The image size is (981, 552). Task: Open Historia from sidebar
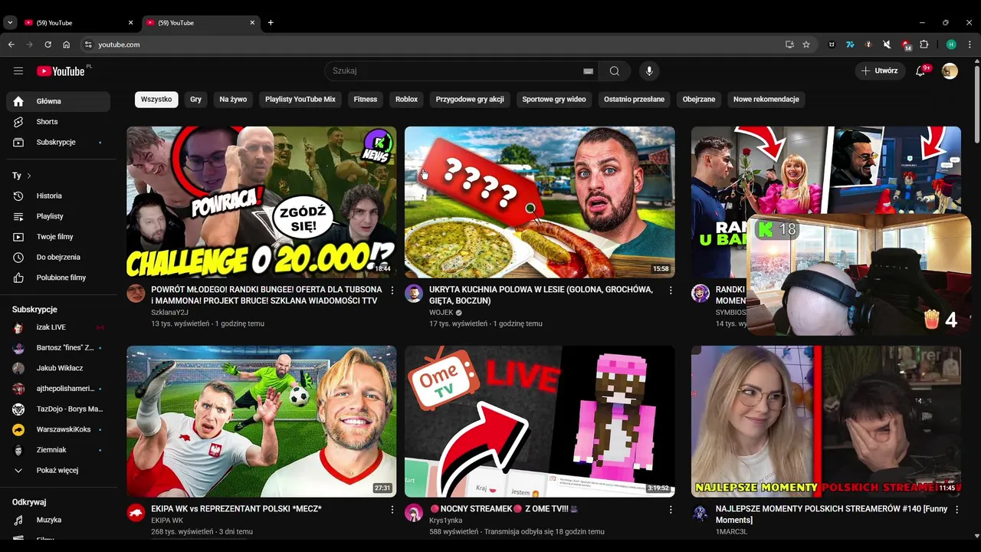pyautogui.click(x=58, y=195)
